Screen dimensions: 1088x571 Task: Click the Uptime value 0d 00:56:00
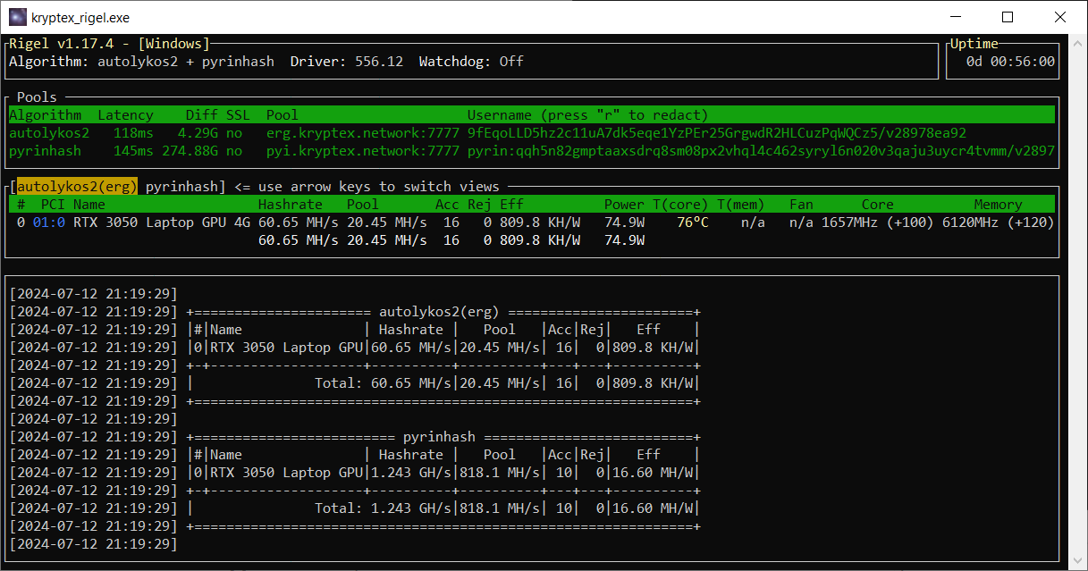pyautogui.click(x=1010, y=62)
